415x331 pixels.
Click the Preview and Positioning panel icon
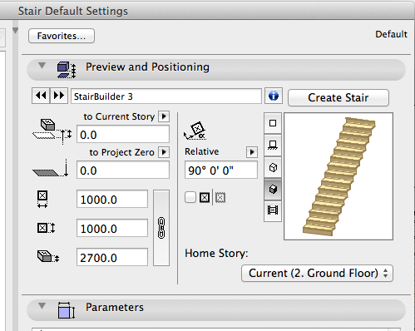[x=67, y=70]
